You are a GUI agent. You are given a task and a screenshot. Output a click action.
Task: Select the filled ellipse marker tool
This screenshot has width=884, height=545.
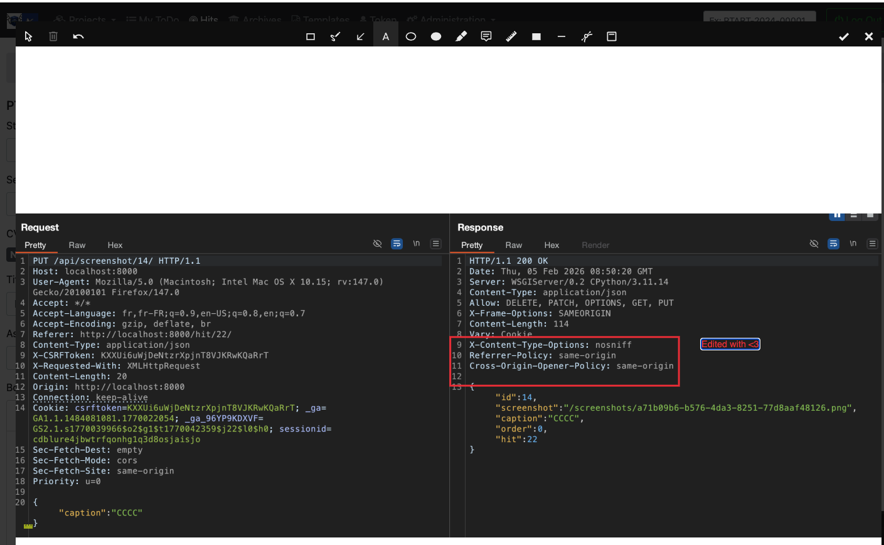coord(436,36)
